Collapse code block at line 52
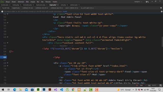The width and height of the screenshot is (163, 92). click(x=8, y=14)
